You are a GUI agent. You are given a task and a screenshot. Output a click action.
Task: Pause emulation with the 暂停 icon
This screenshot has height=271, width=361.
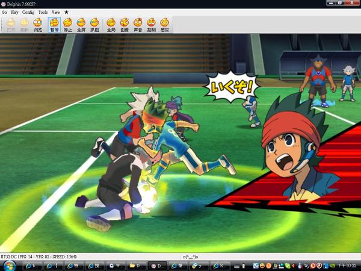(54, 25)
